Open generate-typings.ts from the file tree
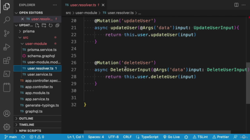 point(42,105)
